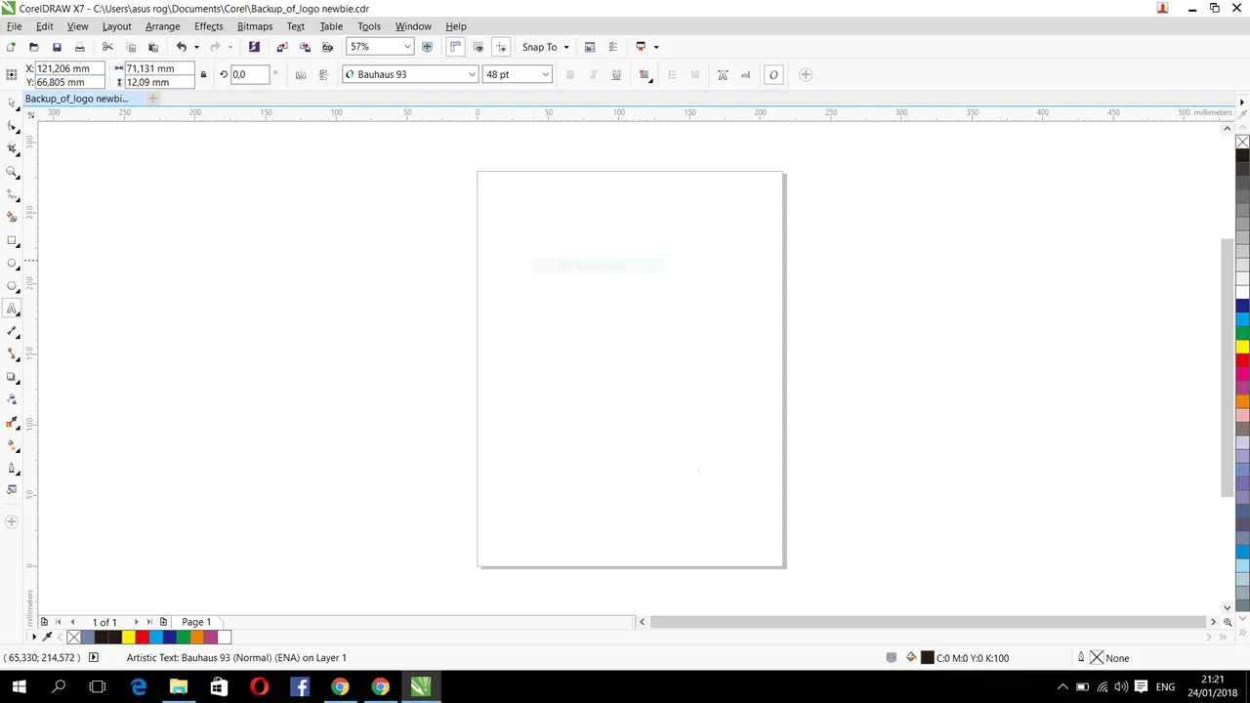Select the Rectangle tool
Viewport: 1250px width, 703px height.
(12, 240)
